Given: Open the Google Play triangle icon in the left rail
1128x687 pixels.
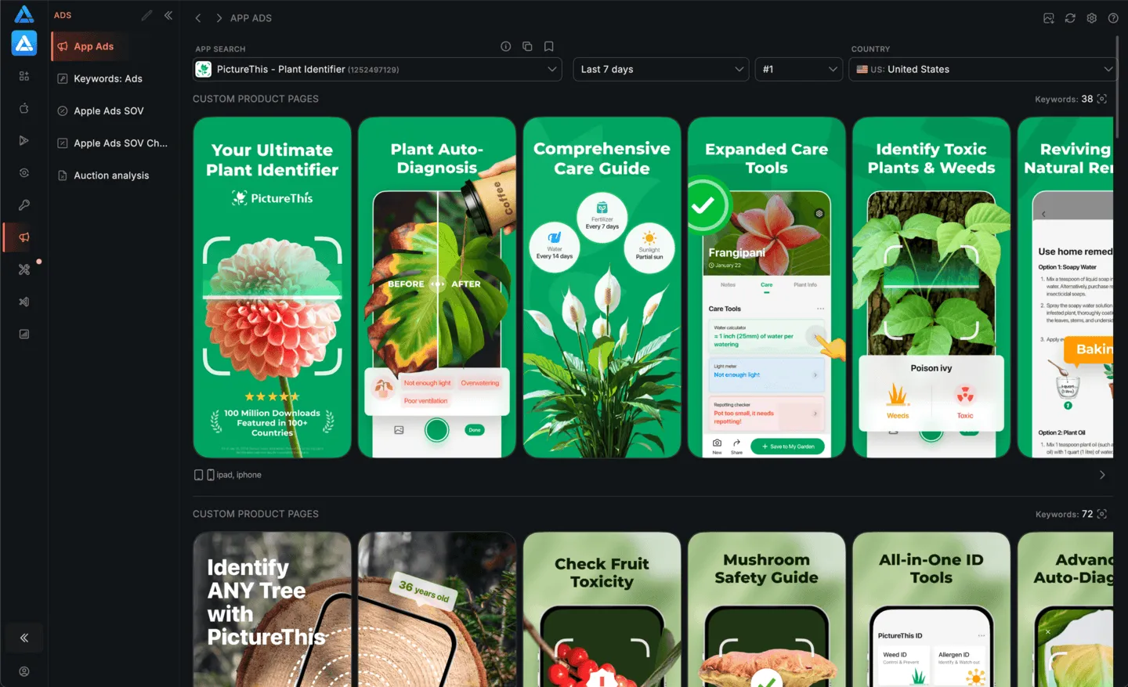Looking at the screenshot, I should [24, 140].
